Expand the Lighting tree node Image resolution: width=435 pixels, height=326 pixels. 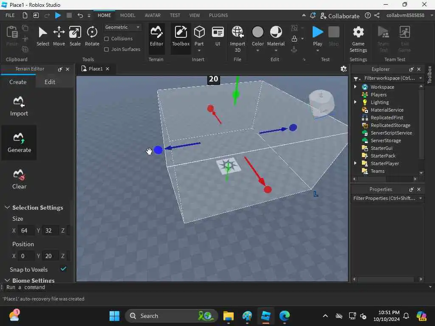point(355,102)
